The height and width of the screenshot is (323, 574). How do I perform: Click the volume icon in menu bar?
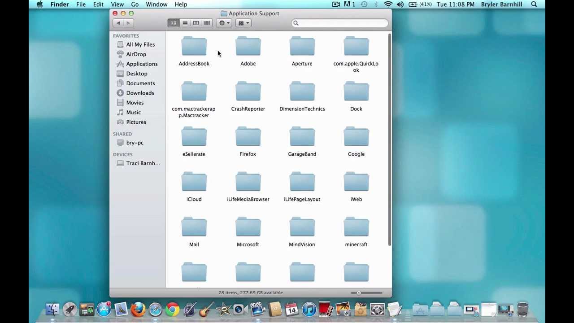coord(400,4)
